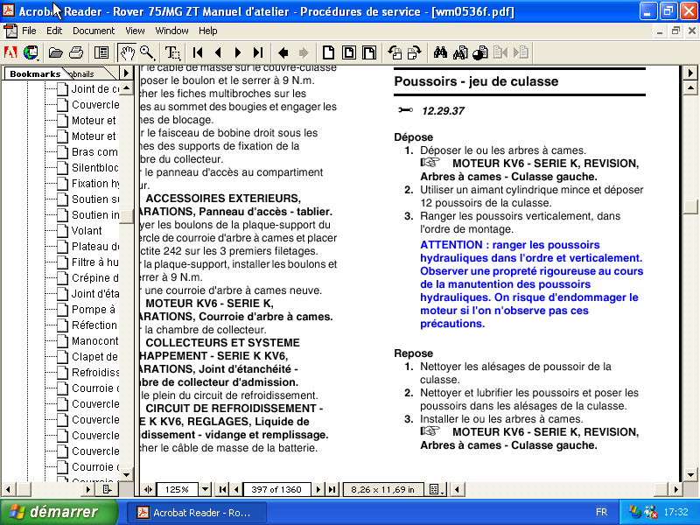Click new bookmark icon below bookmarks panel
The height and width of the screenshot is (525, 700).
click(107, 489)
